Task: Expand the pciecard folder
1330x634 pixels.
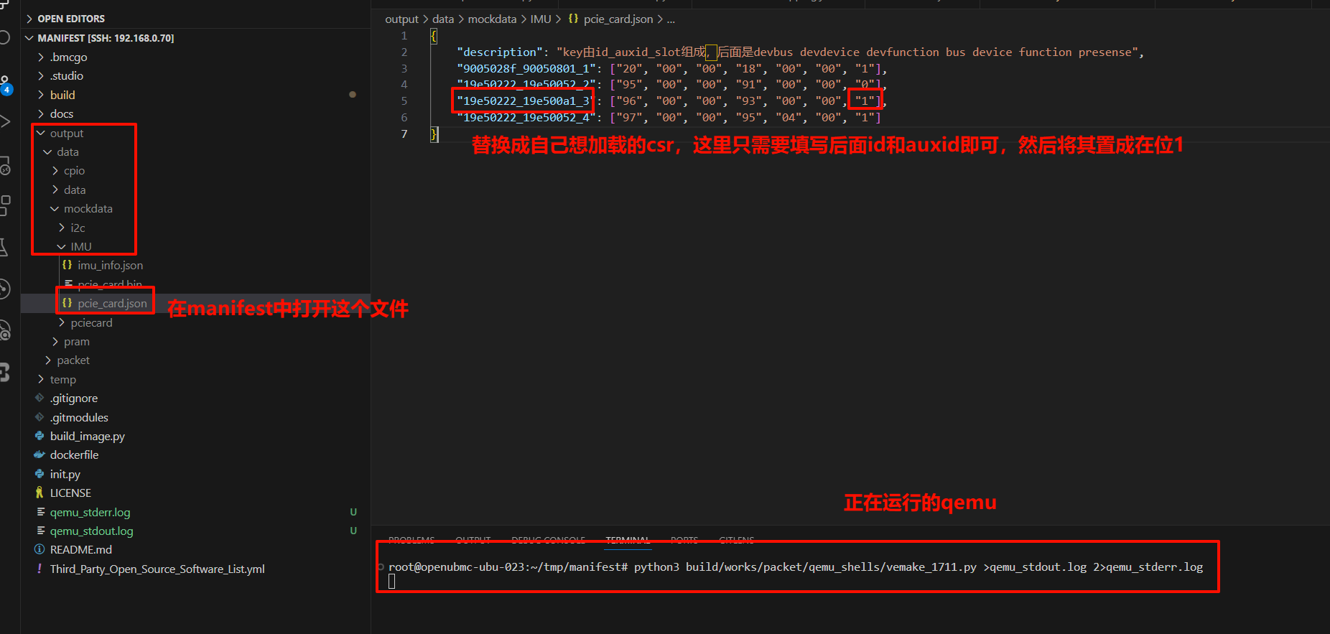Action: [91, 323]
